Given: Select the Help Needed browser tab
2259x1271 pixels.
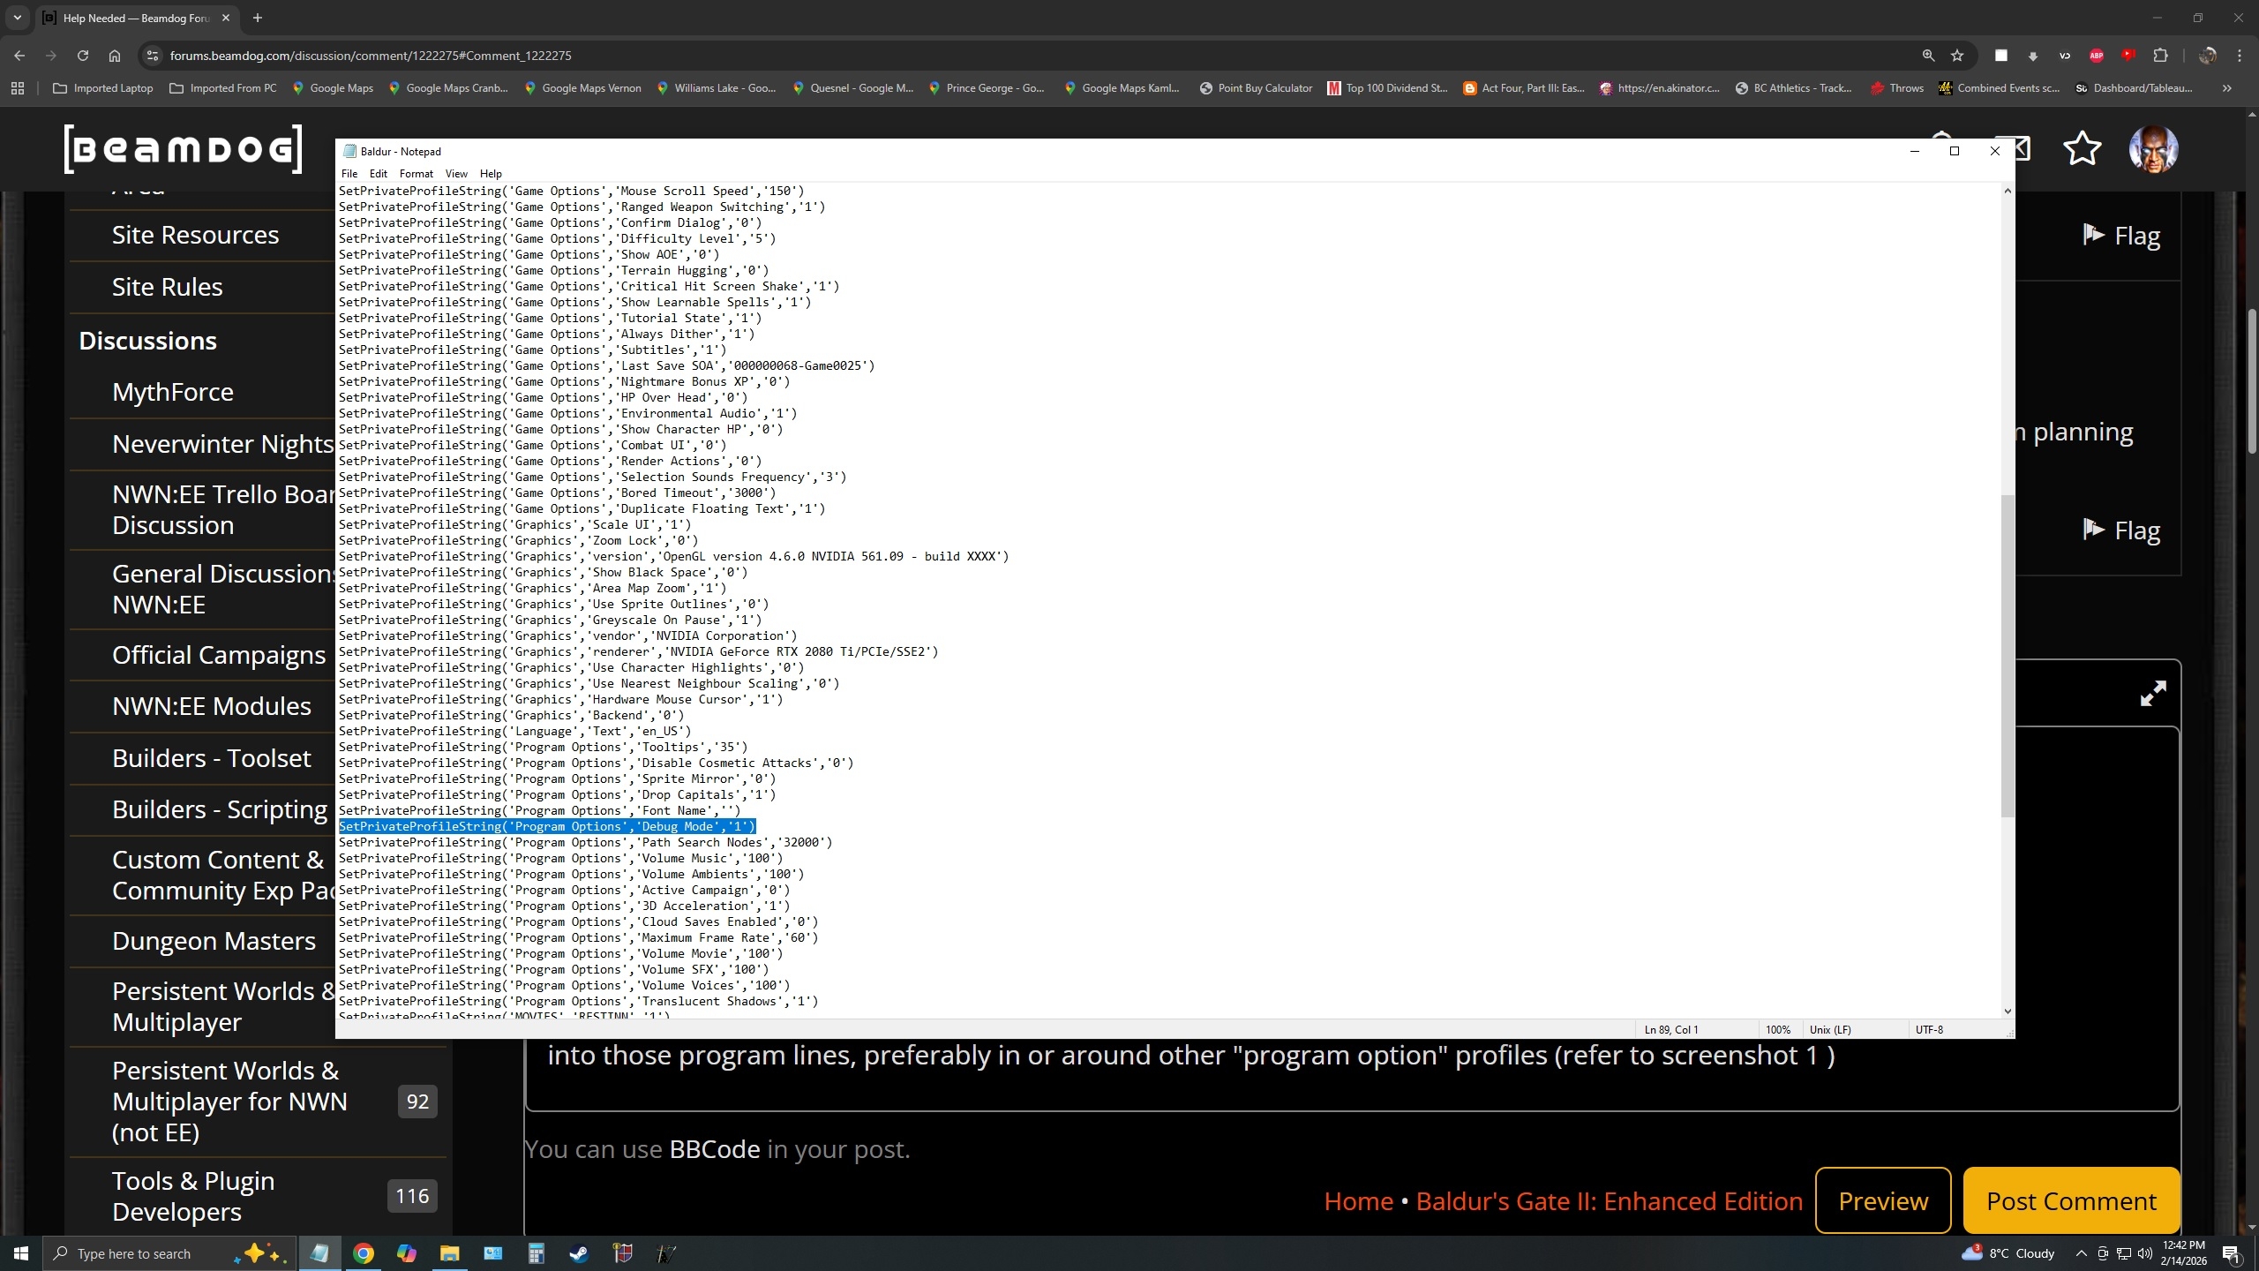Looking at the screenshot, I should point(132,18).
